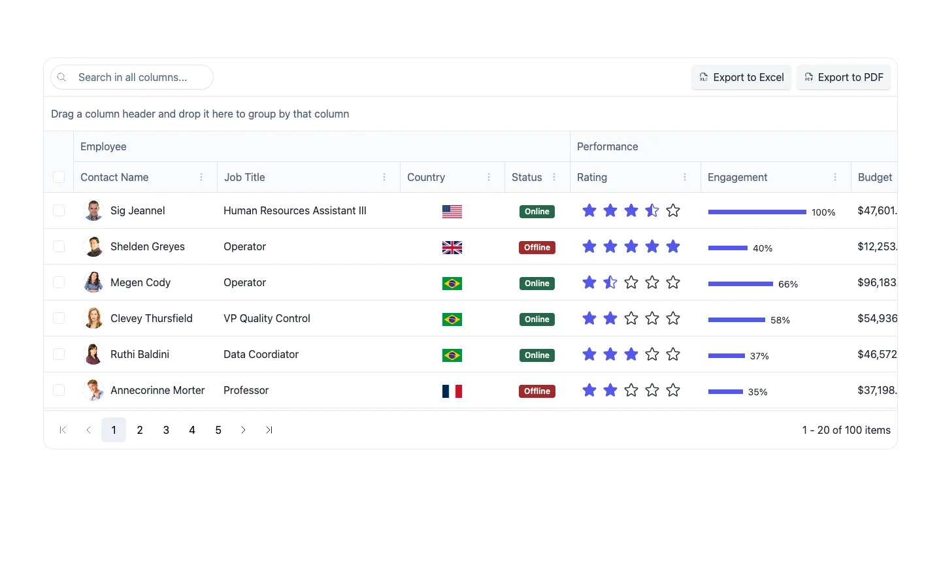
Task: Open the Contact Name column menu
Action: pyautogui.click(x=201, y=177)
